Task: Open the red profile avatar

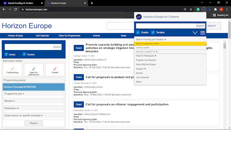Action: coord(221,9)
